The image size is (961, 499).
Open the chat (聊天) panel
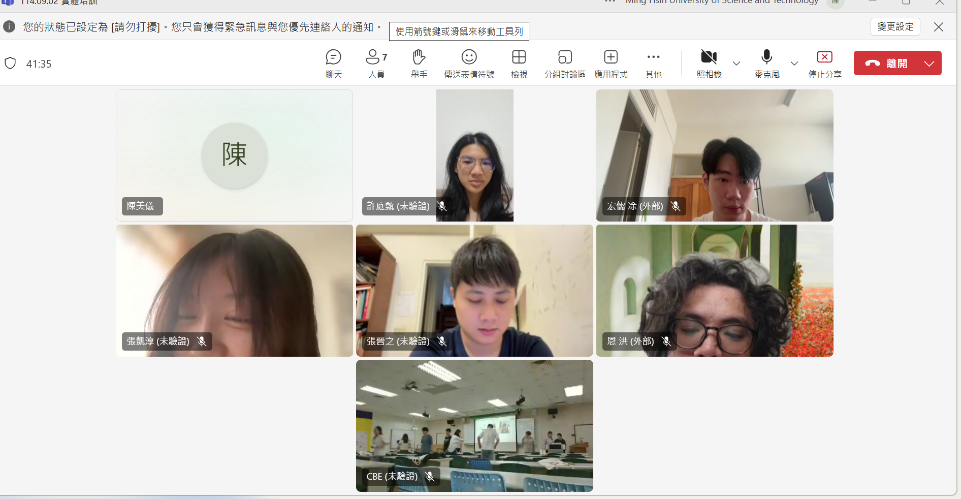pos(333,64)
